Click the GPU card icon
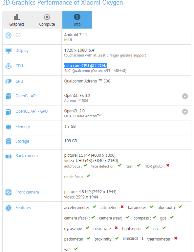 click(x=9, y=81)
